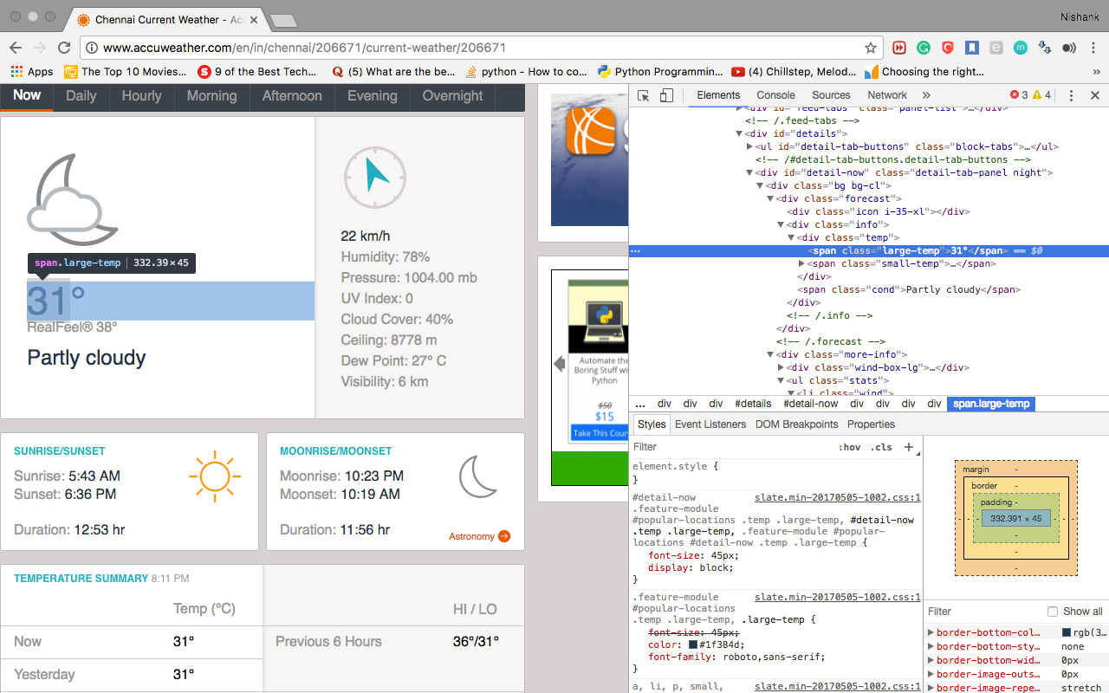Toggle the Show all checkbox

pos(1053,612)
